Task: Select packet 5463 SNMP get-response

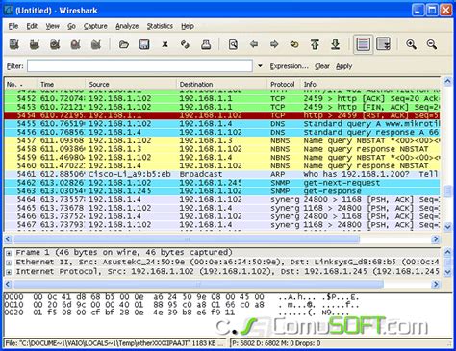Action: tap(222, 191)
